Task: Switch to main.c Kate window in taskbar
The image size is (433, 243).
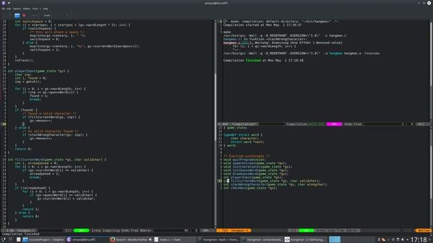Action: pyautogui.click(x=175, y=240)
